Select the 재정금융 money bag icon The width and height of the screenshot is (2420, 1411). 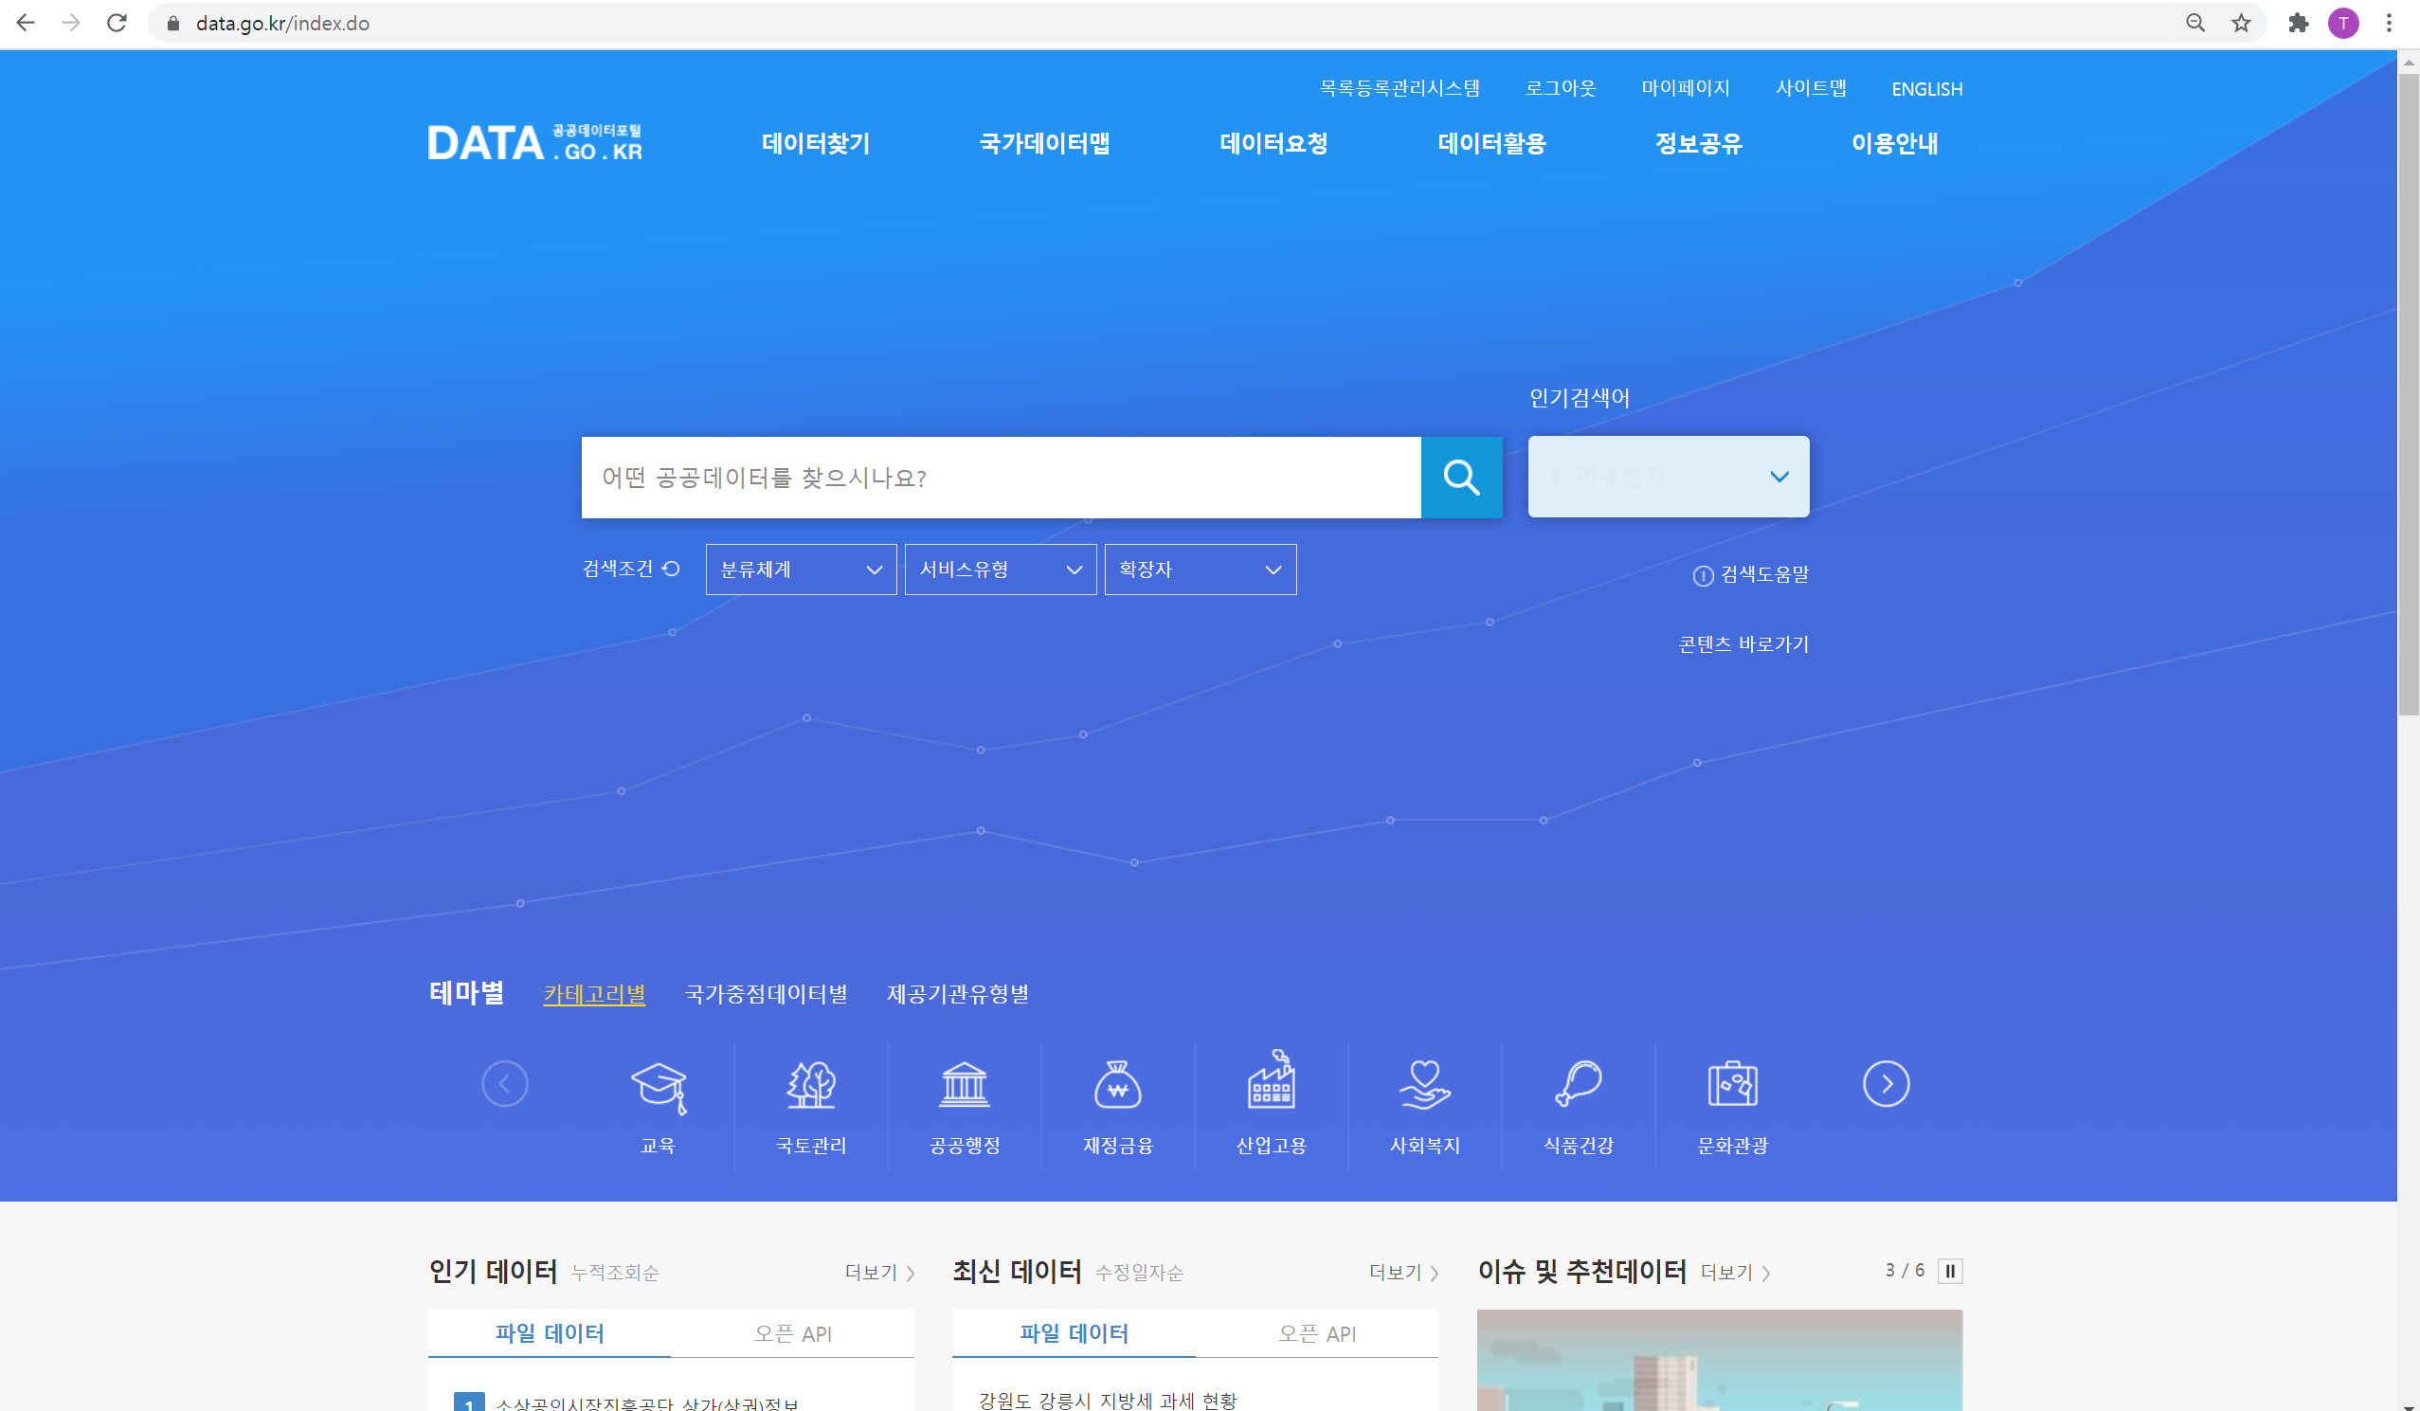click(x=1118, y=1085)
